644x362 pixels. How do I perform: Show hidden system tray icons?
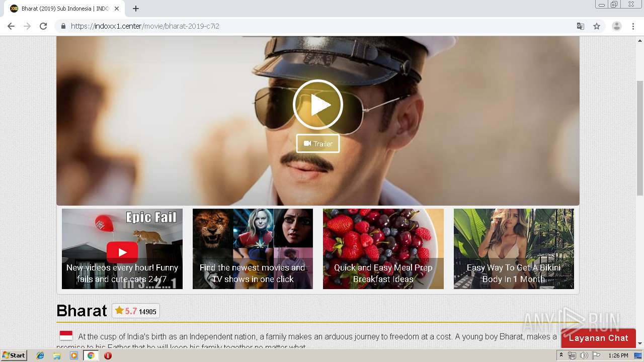pos(561,355)
